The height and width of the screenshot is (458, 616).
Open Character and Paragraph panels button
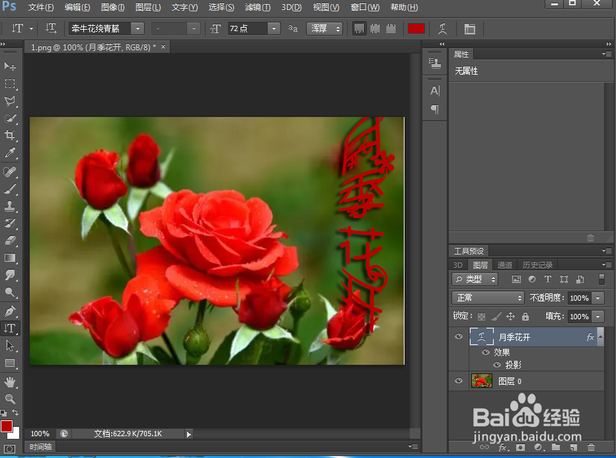point(469,28)
